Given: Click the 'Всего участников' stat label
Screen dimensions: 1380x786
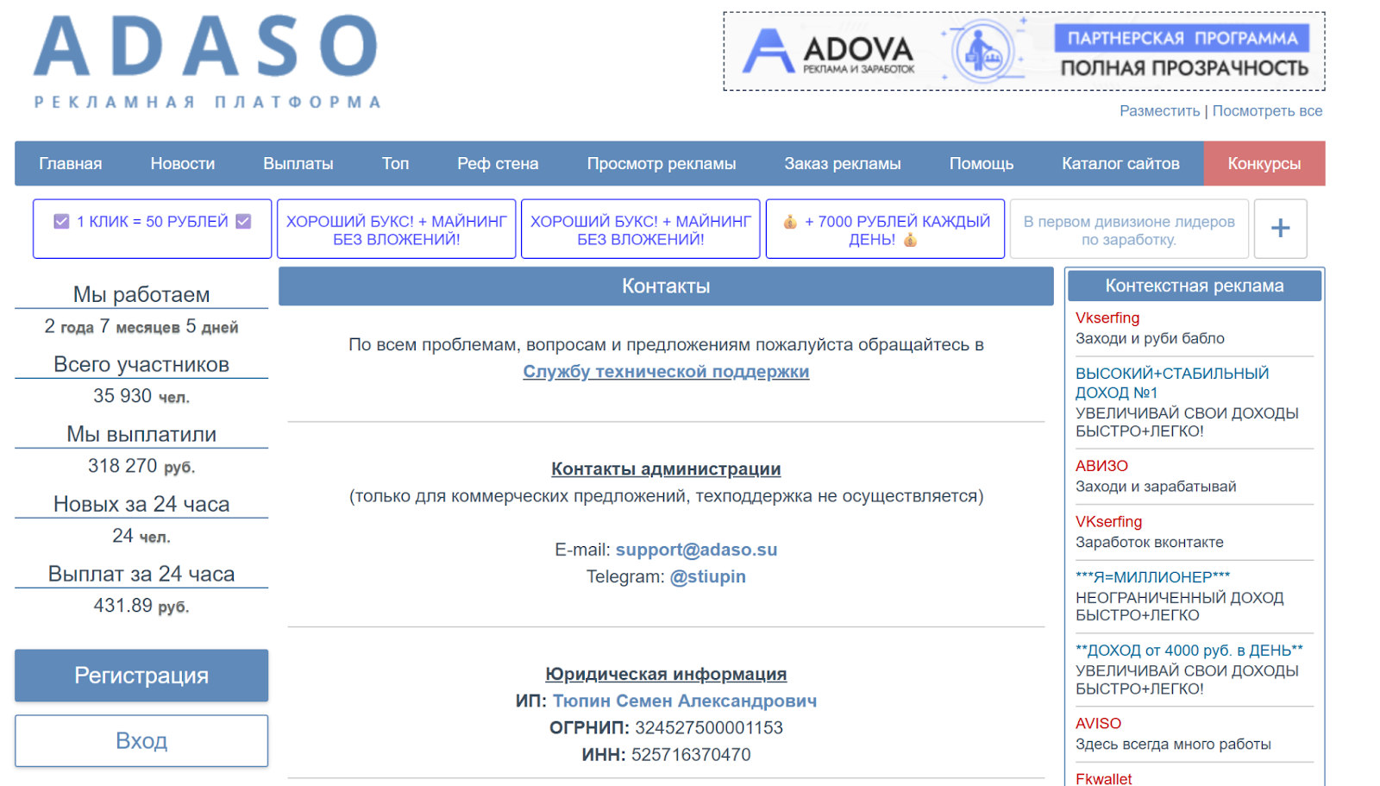Looking at the screenshot, I should (x=141, y=364).
